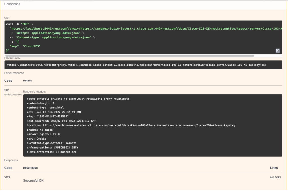
Task: Click the horizontal scrollbar under curl block
Action: (x=130, y=56)
